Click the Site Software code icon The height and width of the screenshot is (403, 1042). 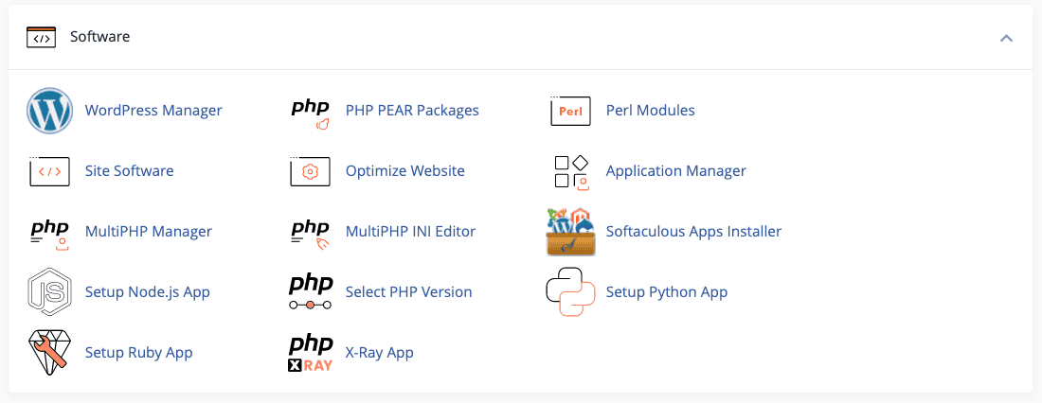[x=49, y=171]
